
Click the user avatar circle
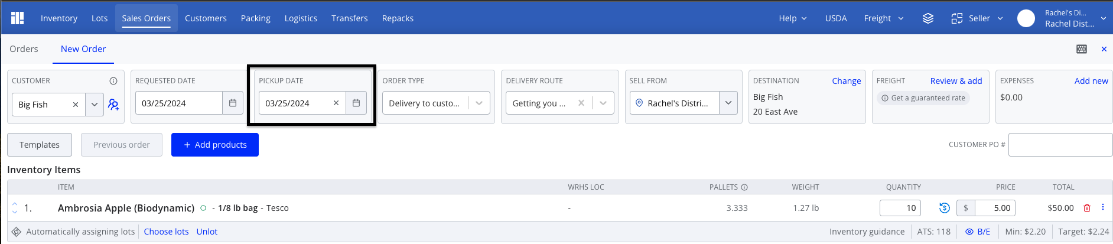point(1026,18)
